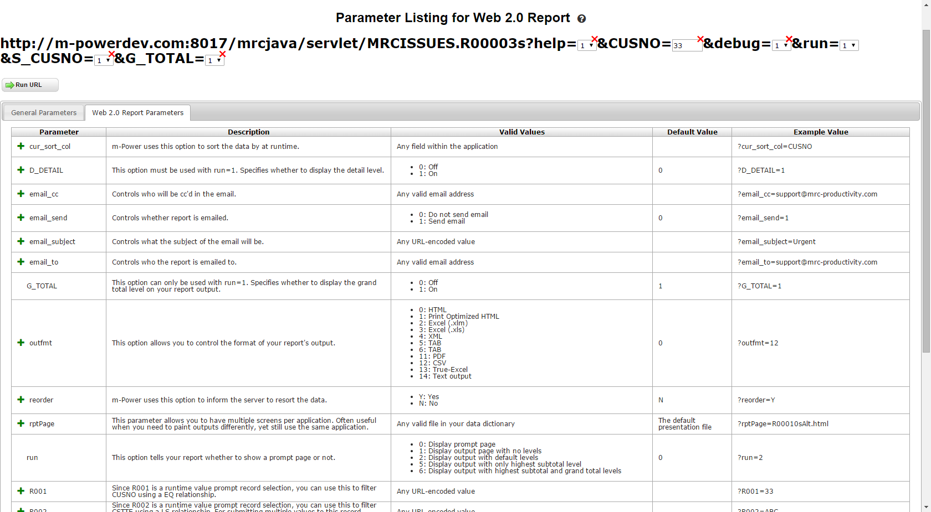Viewport: 931px width, 512px height.
Task: Add rptPage parameter via green plus
Action: click(21, 423)
